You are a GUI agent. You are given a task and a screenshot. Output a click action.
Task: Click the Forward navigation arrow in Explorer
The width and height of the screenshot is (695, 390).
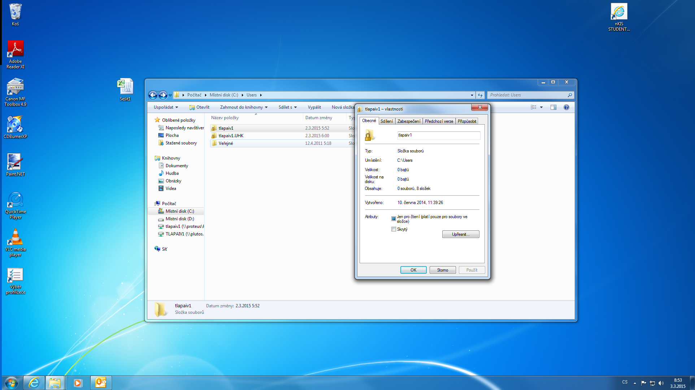(163, 95)
